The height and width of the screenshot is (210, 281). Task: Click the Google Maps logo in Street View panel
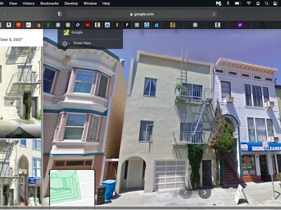tap(66, 32)
